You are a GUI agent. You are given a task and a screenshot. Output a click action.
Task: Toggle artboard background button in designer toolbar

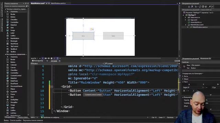click(x=52, y=58)
